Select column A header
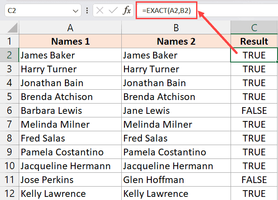This screenshot has width=278, height=200. pos(70,28)
